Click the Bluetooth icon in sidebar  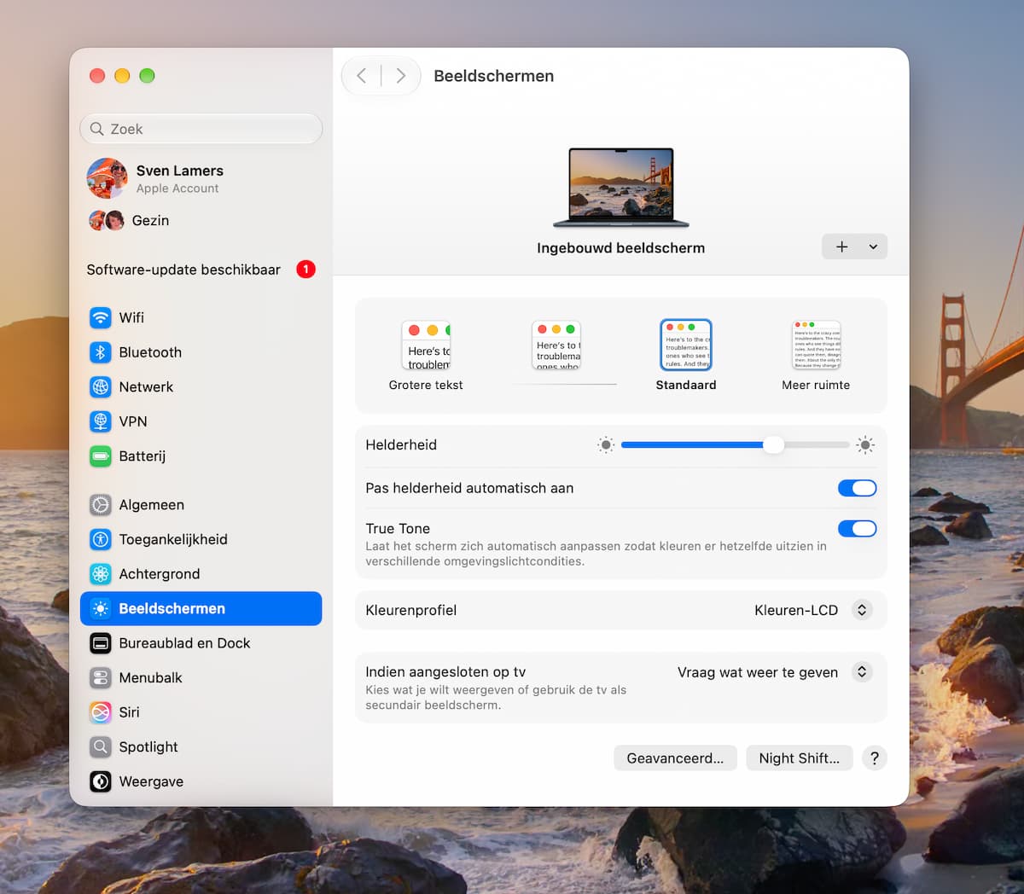(x=101, y=352)
